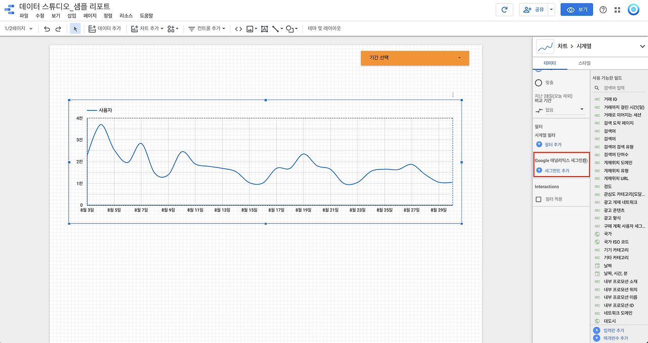This screenshot has height=343, width=648.
Task: Open the 정렬 menu
Action: click(108, 16)
